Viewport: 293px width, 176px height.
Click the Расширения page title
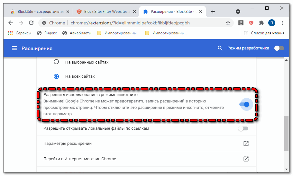point(37,48)
